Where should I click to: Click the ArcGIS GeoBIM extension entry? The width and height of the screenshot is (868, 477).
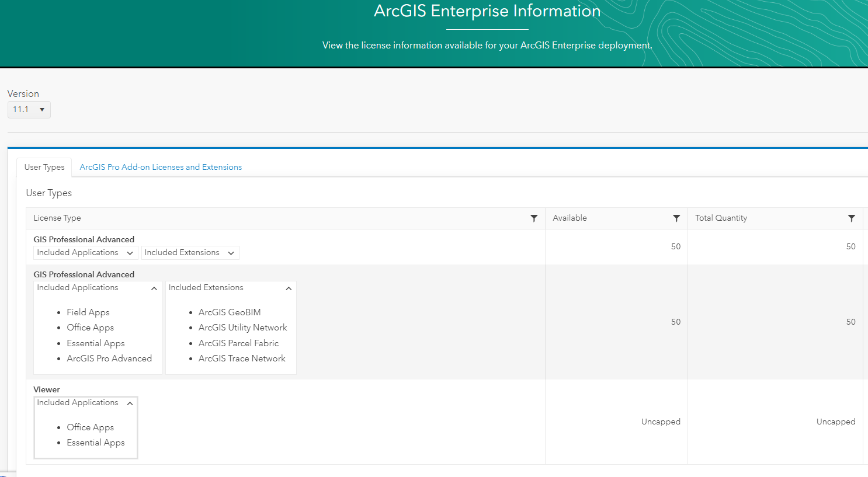pos(230,312)
